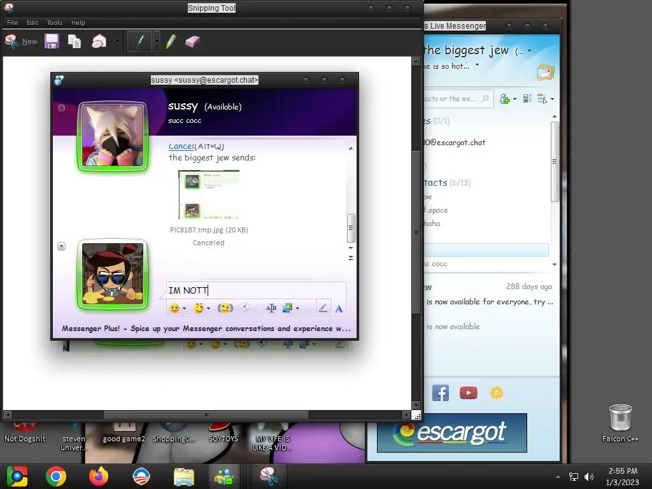Open personal message dropdown arrow

477,65
